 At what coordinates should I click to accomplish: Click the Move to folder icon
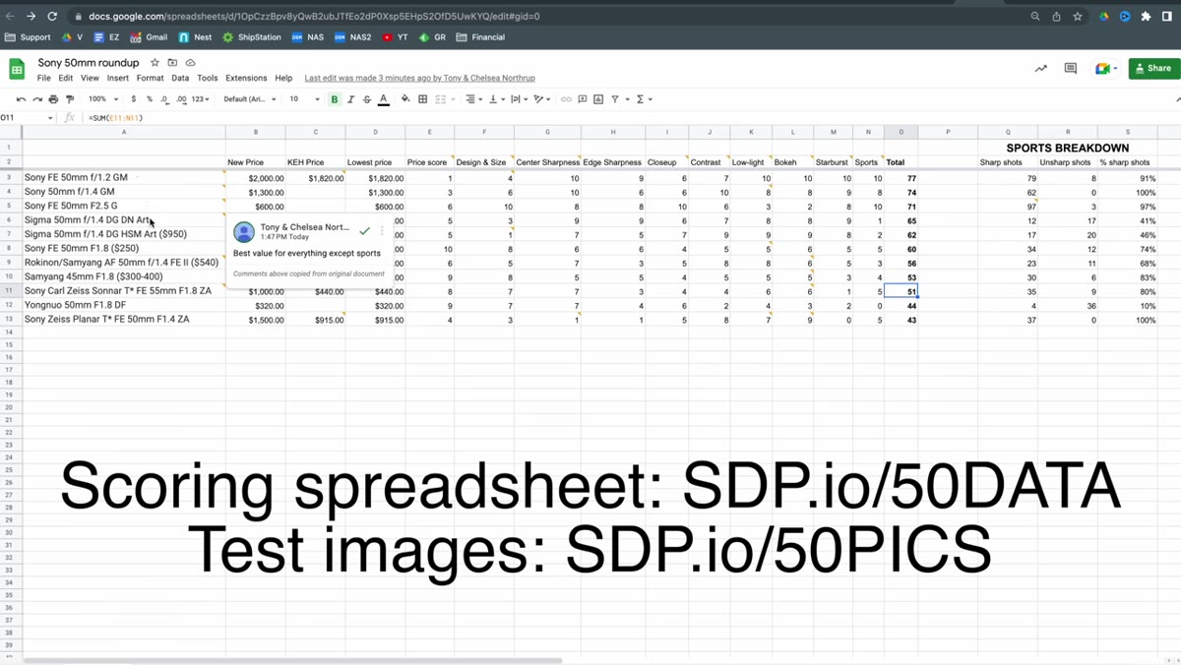[x=173, y=62]
